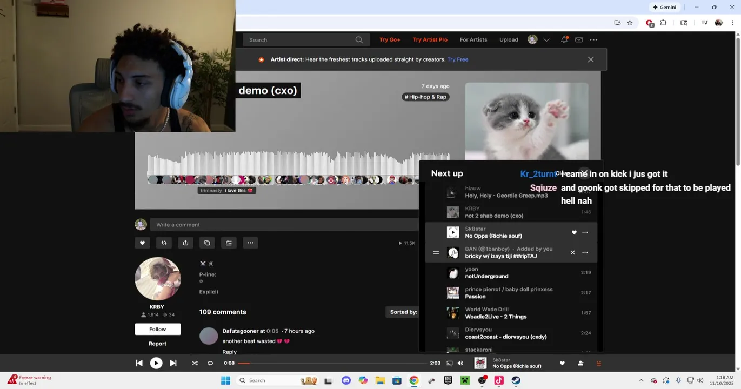Open notifications bell
This screenshot has height=389, width=741.
click(x=564, y=39)
